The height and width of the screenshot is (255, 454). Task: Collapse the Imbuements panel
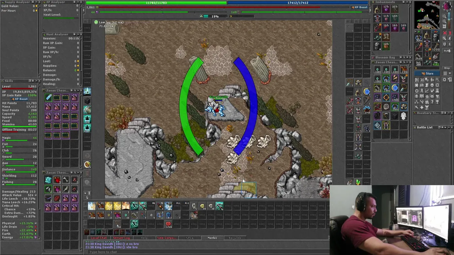tap(407, 2)
